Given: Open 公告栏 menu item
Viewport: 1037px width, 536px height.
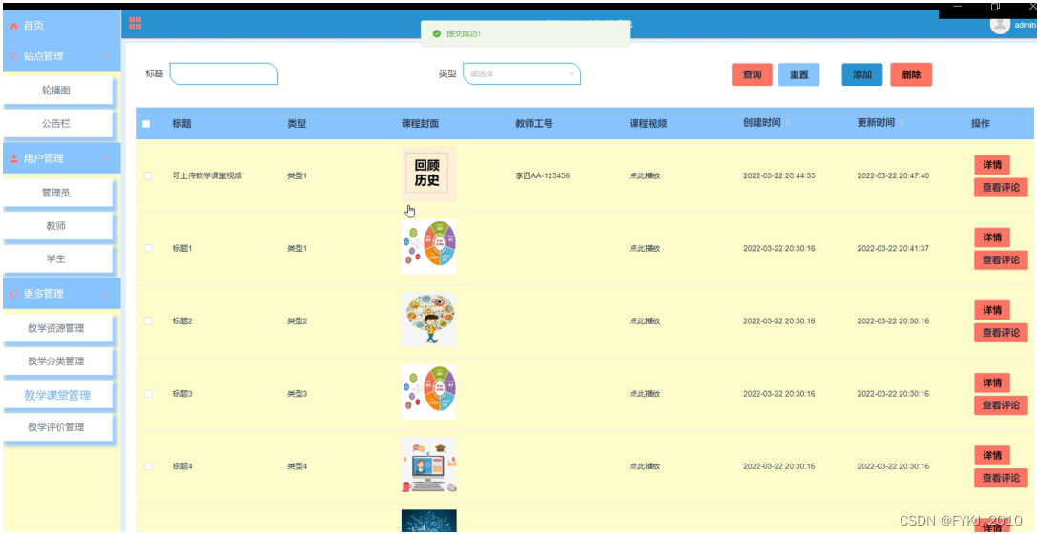Looking at the screenshot, I should pyautogui.click(x=56, y=123).
